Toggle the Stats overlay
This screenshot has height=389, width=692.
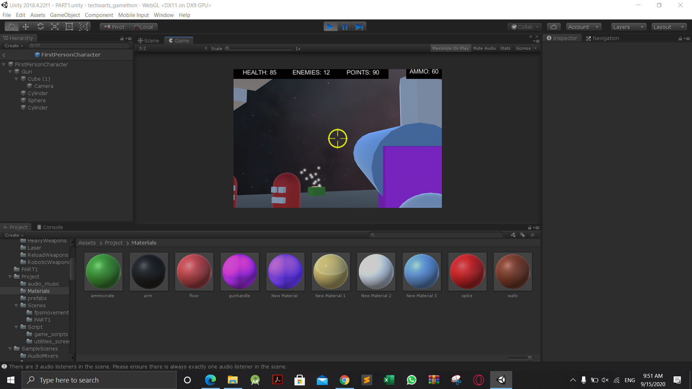coord(505,48)
